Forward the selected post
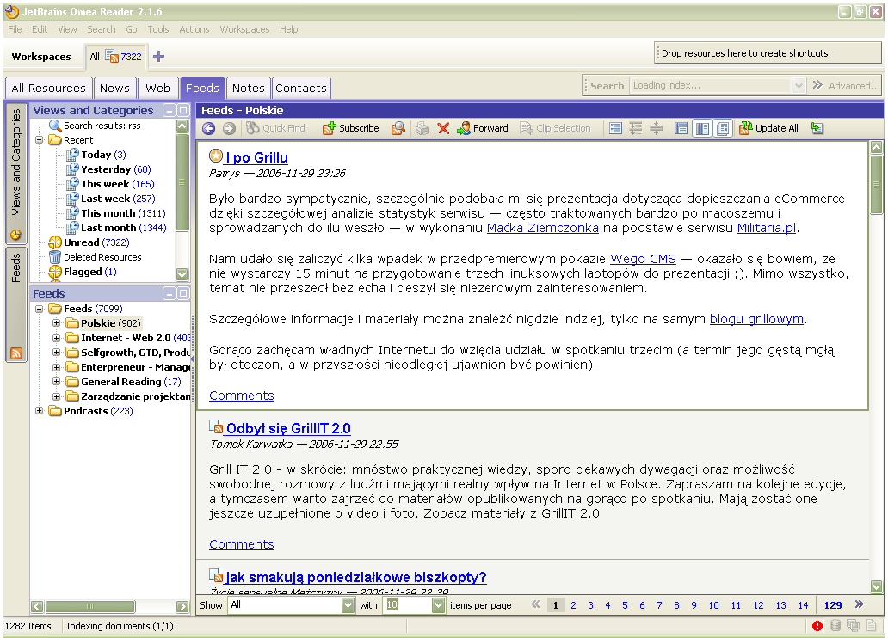 click(x=483, y=128)
